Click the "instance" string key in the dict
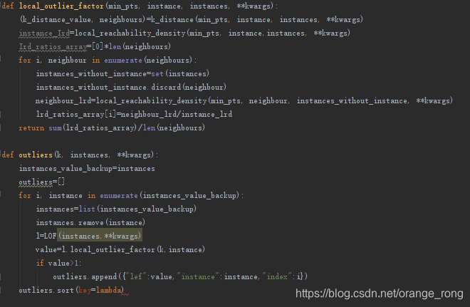 (x=198, y=276)
